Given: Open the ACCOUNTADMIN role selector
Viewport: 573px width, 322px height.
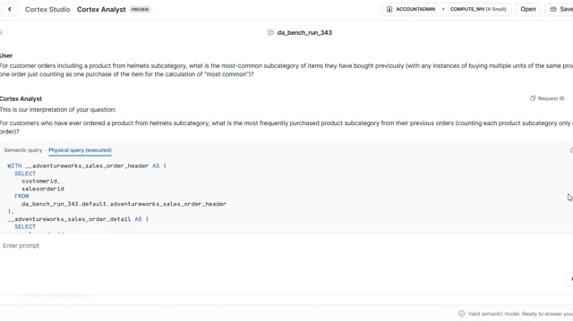Looking at the screenshot, I should (x=415, y=9).
